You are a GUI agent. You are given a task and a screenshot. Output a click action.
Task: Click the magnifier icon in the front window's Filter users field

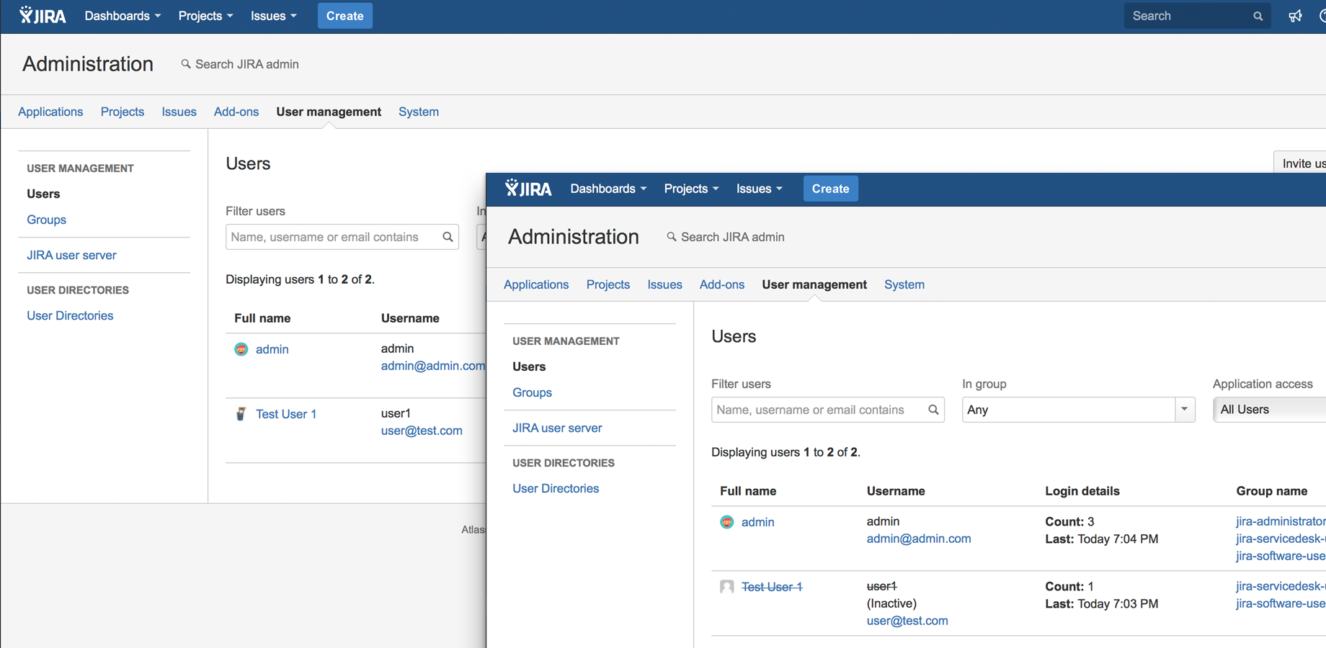pyautogui.click(x=933, y=410)
